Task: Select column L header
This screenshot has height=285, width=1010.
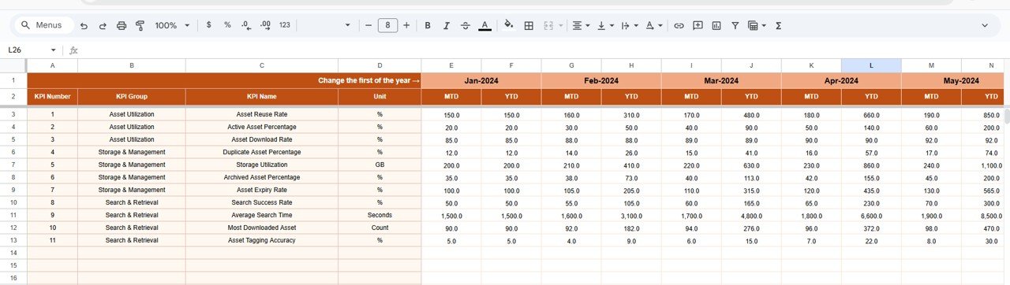Action: pyautogui.click(x=871, y=65)
